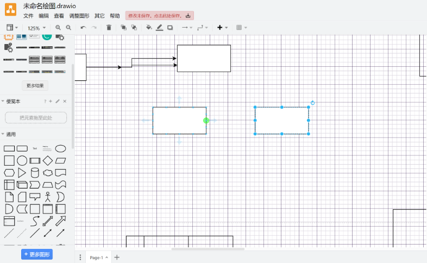Screen dimensions: 427x263
Task: Select the hexagon shape
Action: pos(9,173)
